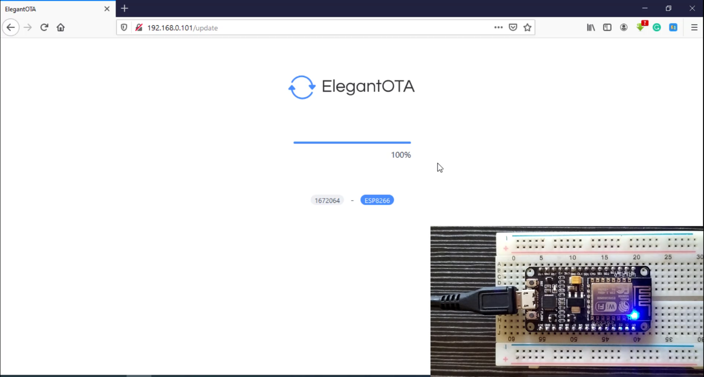Restore down the Firefox window
The image size is (704, 377).
[x=668, y=8]
